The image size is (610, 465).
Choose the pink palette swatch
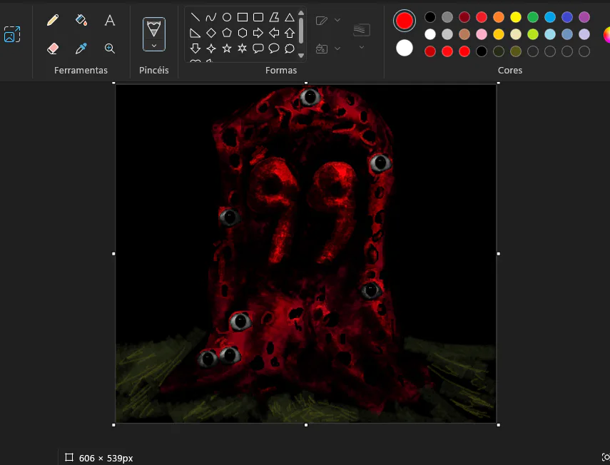pyautogui.click(x=482, y=34)
